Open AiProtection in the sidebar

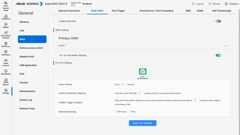6,72
